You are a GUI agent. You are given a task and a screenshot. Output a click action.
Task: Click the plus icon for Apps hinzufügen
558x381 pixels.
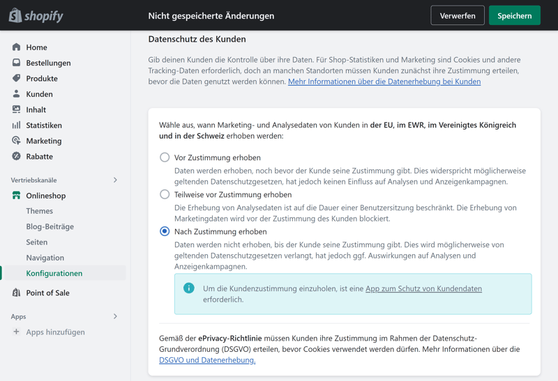[16, 332]
